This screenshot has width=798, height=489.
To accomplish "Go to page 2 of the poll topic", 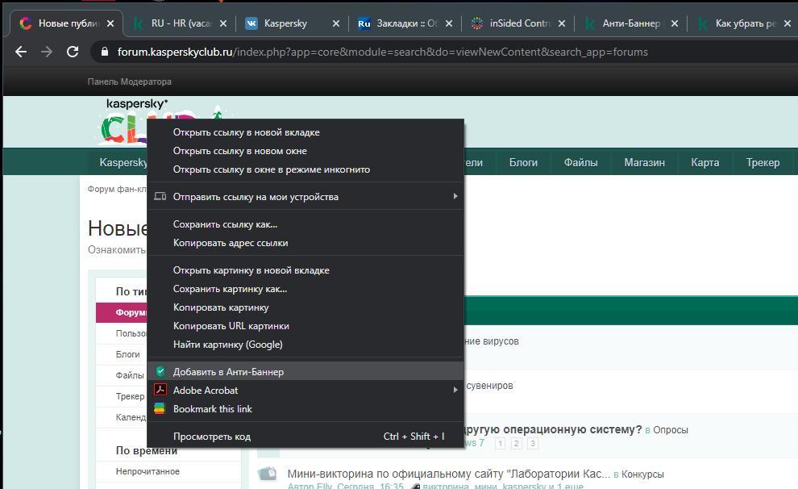I will [x=516, y=443].
